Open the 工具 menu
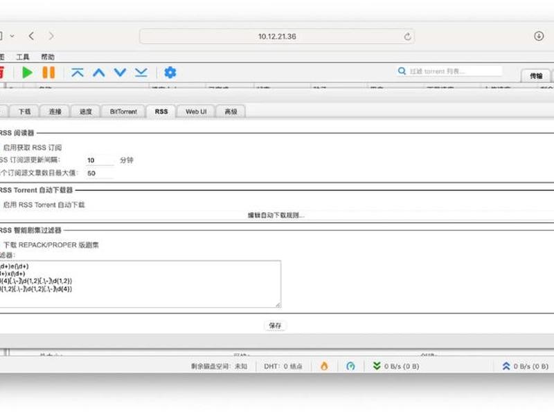 (x=23, y=57)
